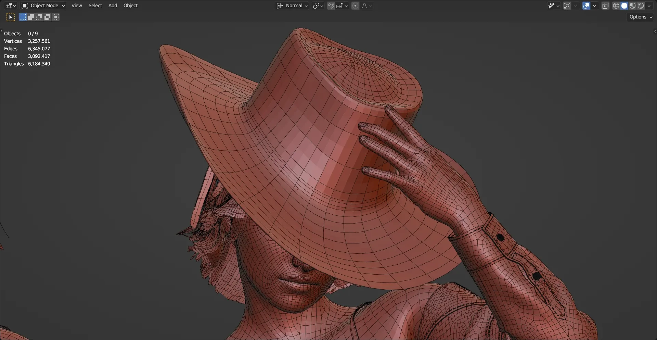The height and width of the screenshot is (340, 657).
Task: Open the Select menu
Action: point(95,5)
